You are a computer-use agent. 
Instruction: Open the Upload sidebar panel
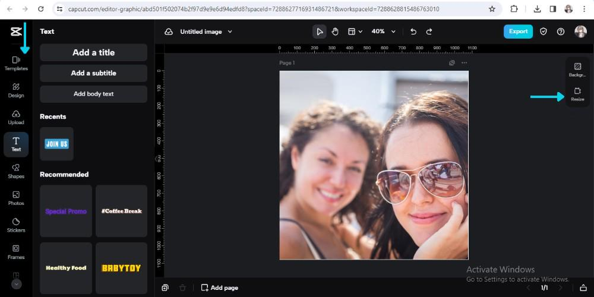pyautogui.click(x=16, y=118)
